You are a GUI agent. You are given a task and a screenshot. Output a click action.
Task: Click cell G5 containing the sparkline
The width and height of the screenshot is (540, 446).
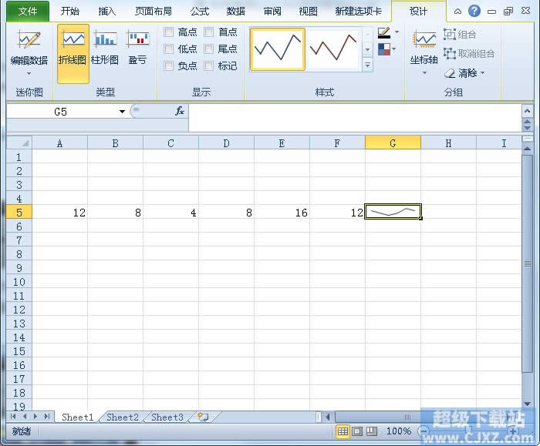[x=393, y=212]
